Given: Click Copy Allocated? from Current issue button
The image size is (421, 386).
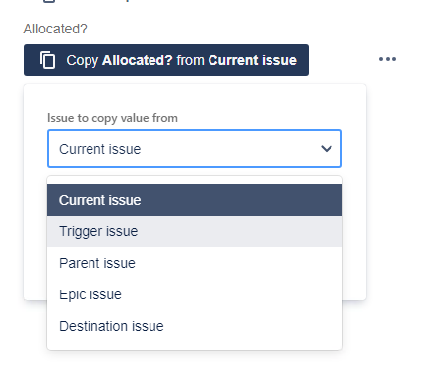Looking at the screenshot, I should [166, 60].
